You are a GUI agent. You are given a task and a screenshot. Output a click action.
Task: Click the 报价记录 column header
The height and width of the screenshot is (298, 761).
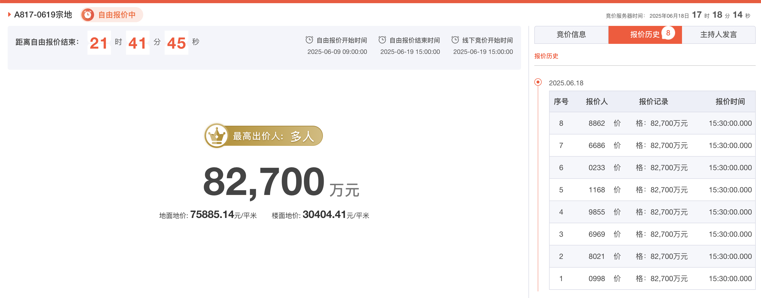tap(653, 102)
